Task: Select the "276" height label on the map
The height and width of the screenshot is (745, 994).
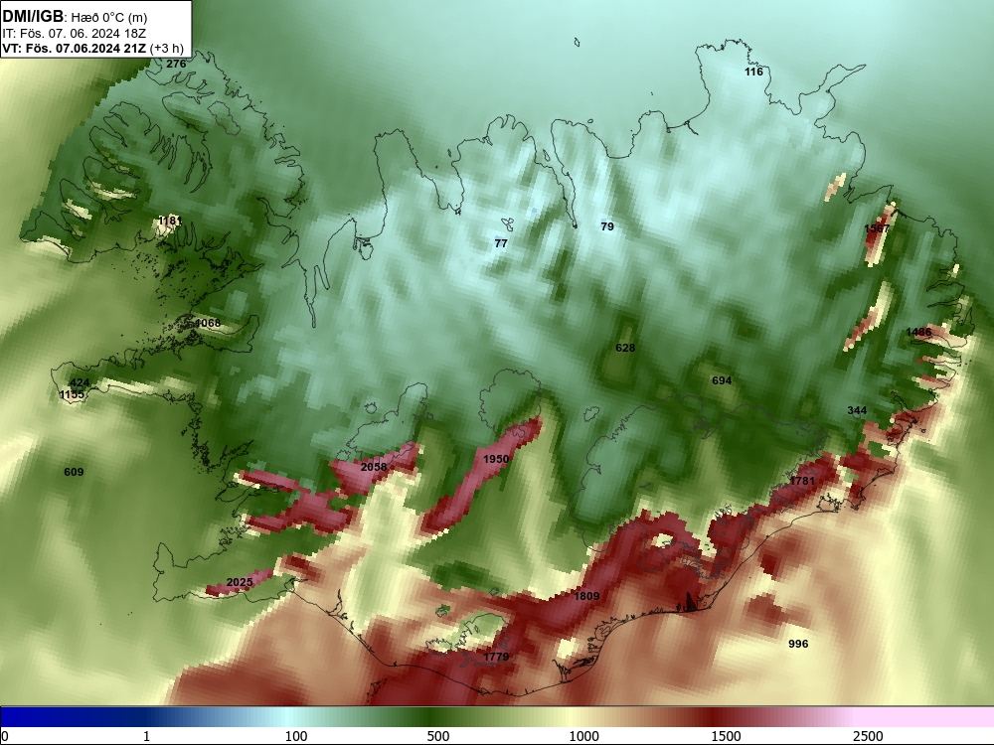Action: click(176, 64)
